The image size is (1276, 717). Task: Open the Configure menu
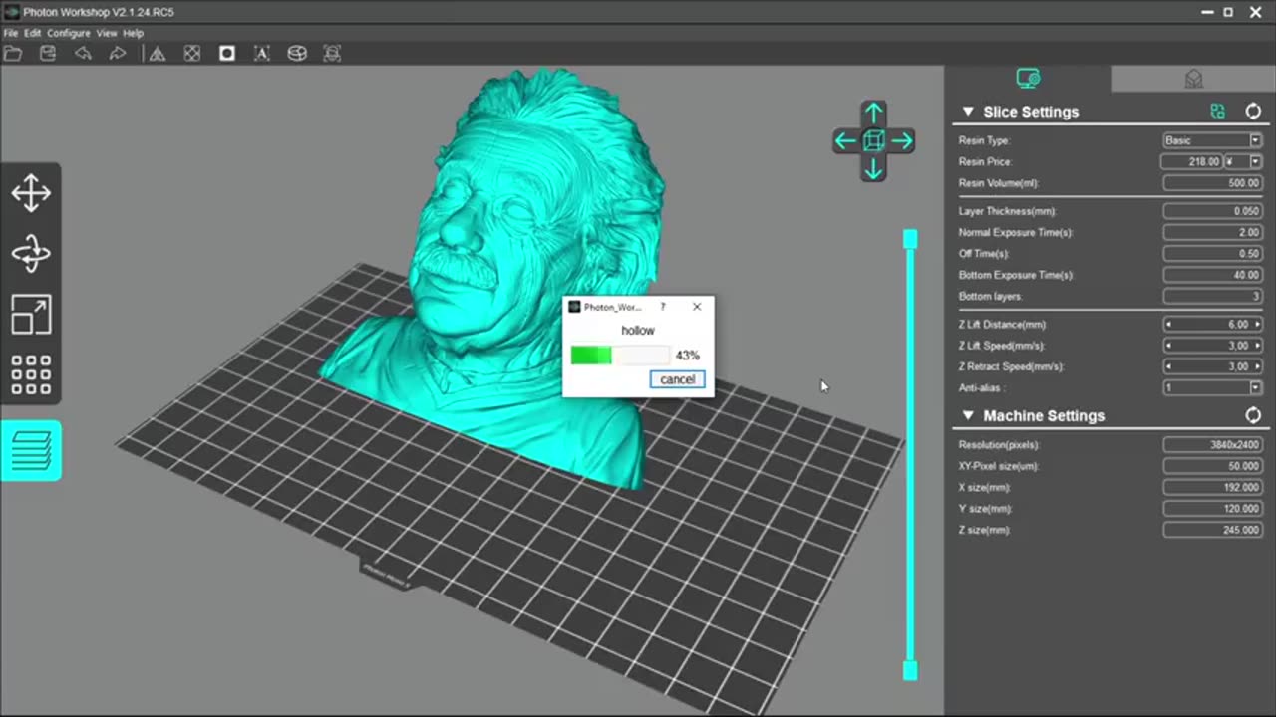point(69,33)
